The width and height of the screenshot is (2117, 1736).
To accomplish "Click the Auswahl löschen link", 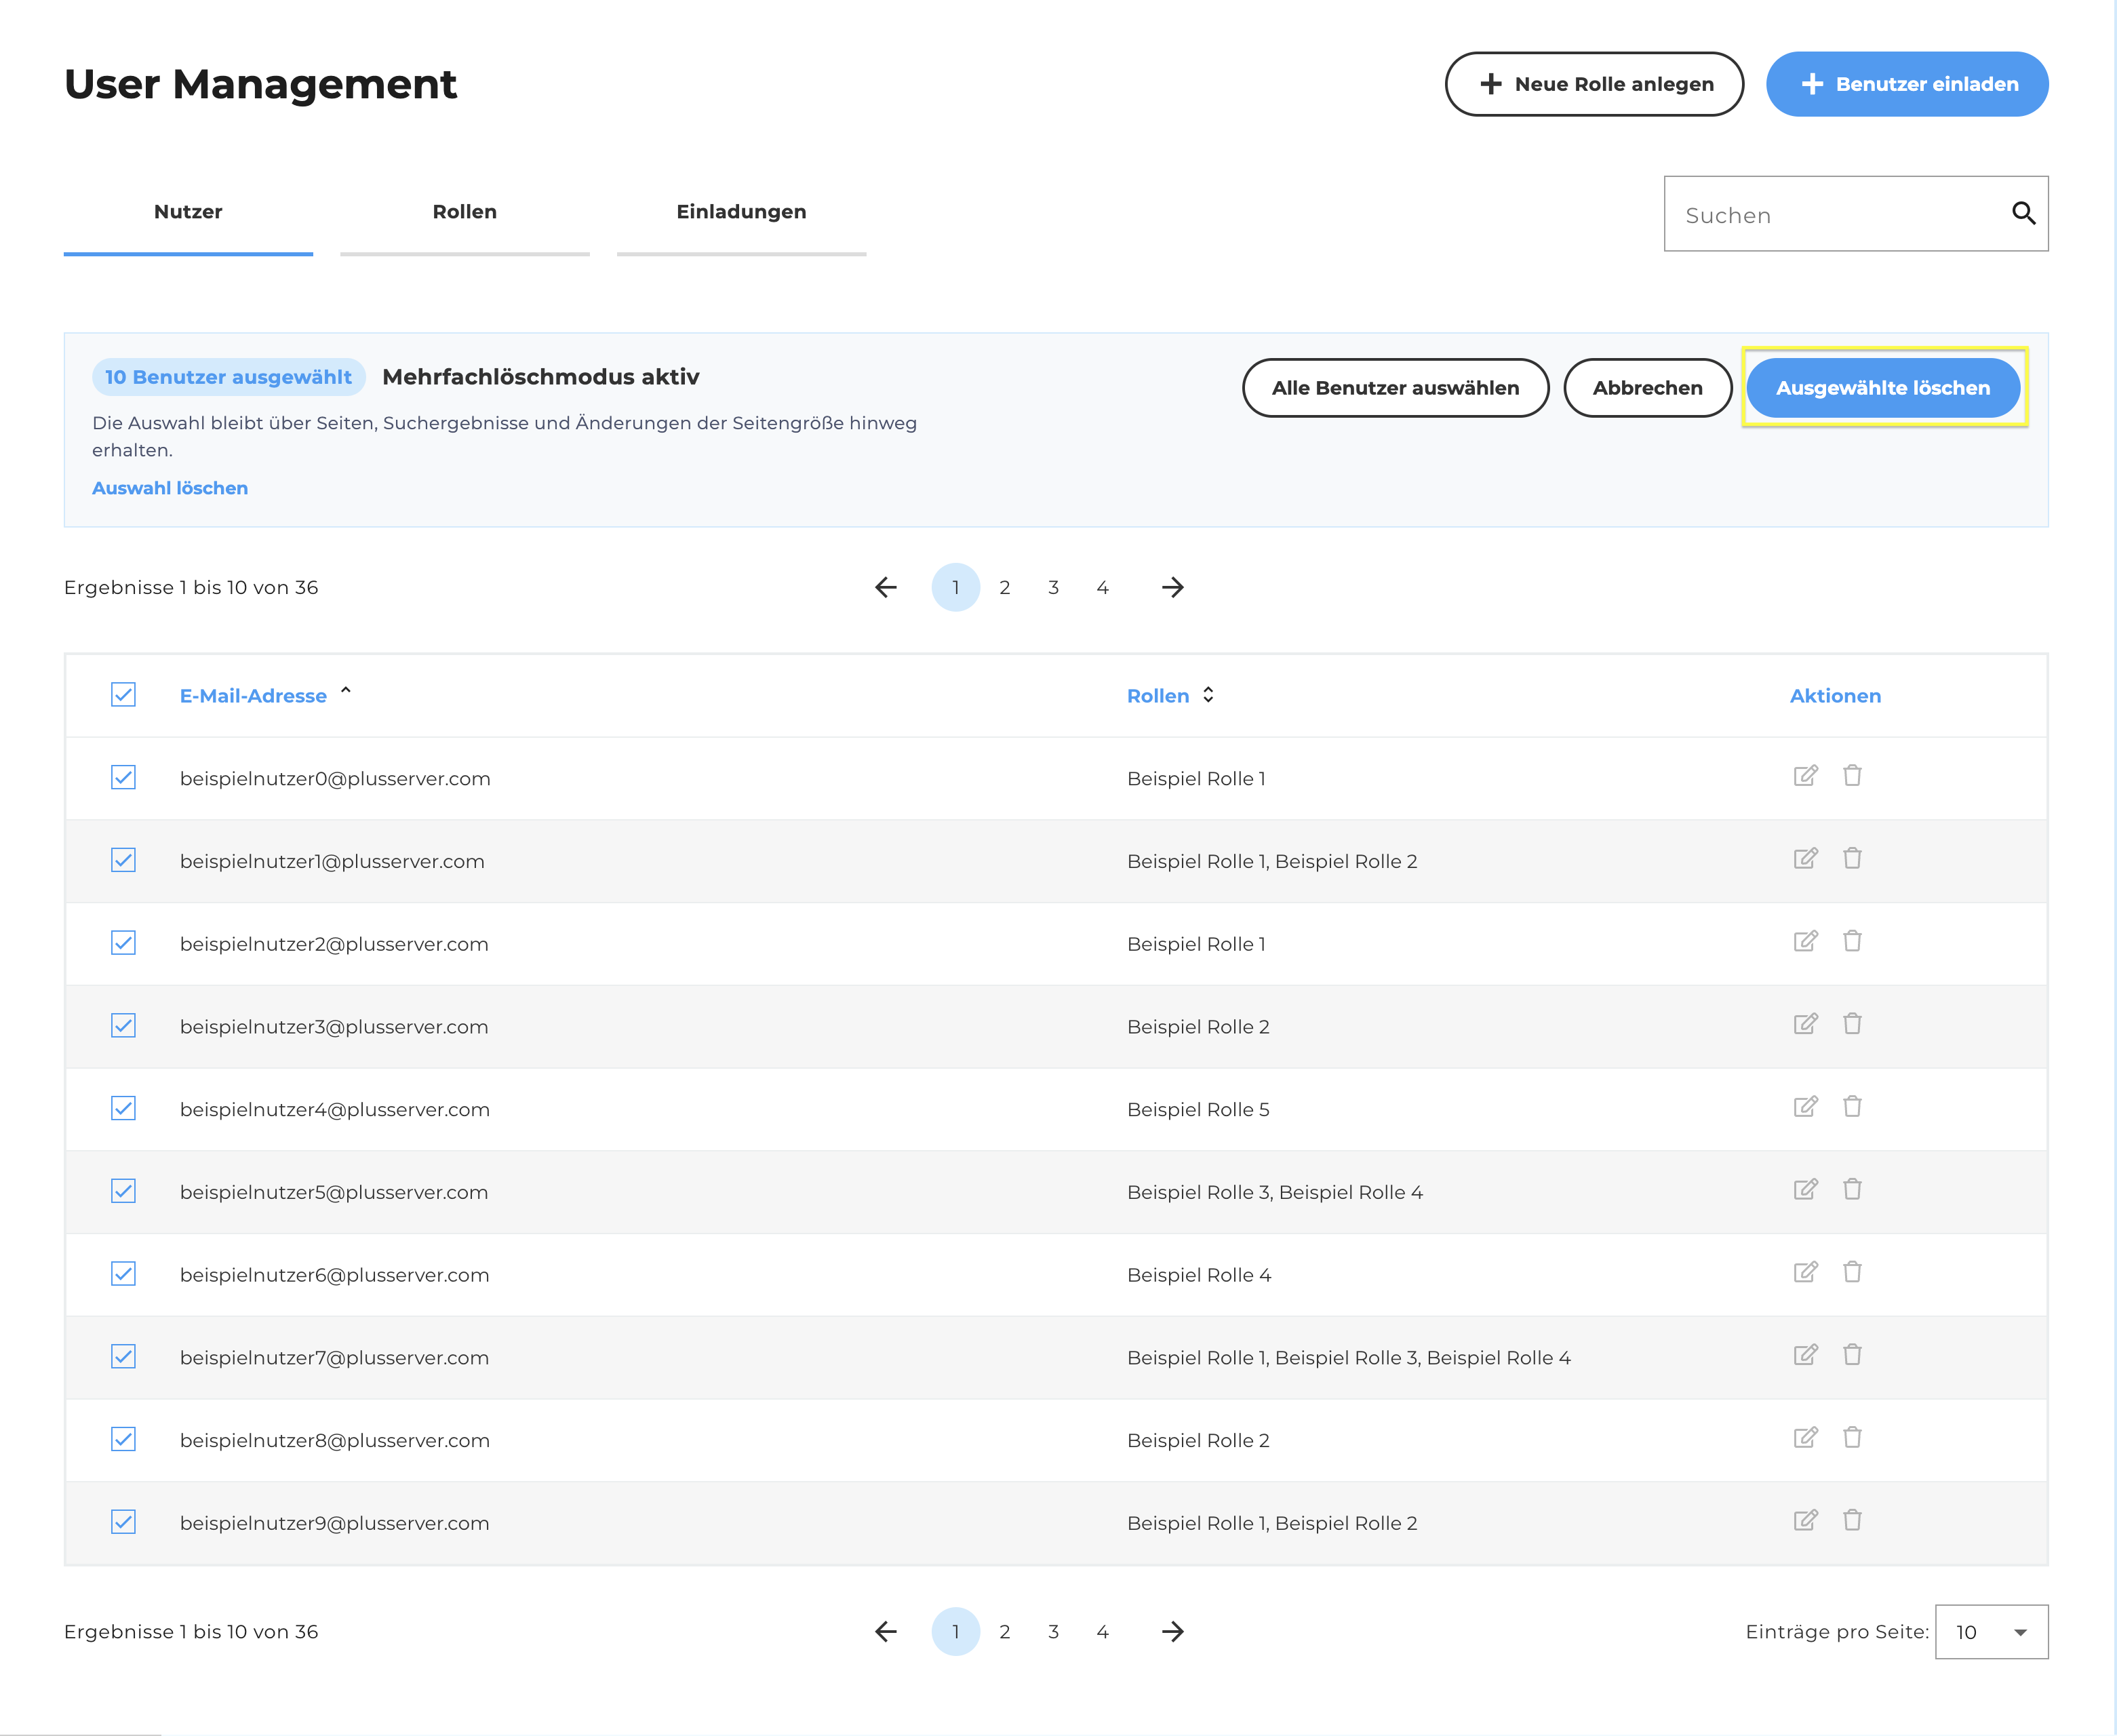I will [x=170, y=488].
